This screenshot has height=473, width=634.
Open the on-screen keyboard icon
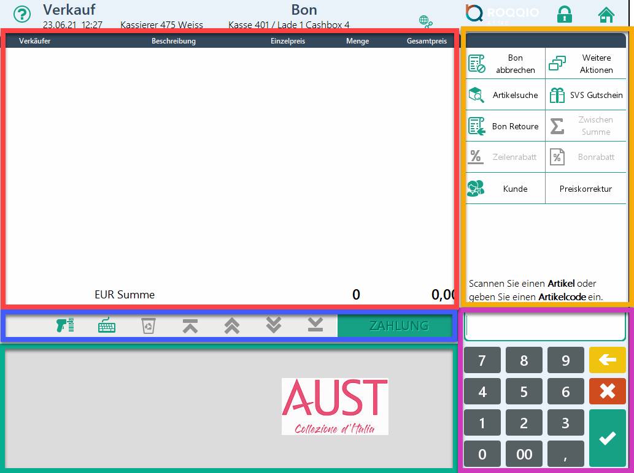(x=107, y=326)
